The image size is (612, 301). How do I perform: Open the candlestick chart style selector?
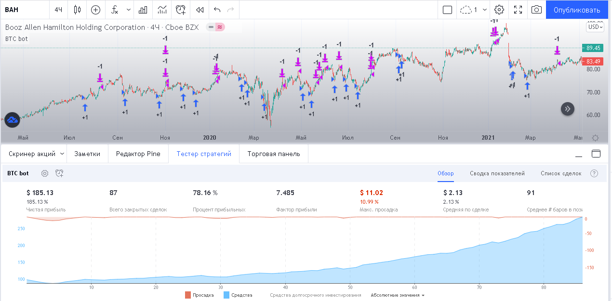[x=78, y=10]
